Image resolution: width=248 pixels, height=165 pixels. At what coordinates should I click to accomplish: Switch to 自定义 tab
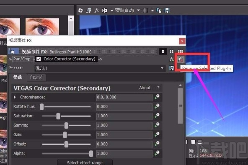(36, 77)
